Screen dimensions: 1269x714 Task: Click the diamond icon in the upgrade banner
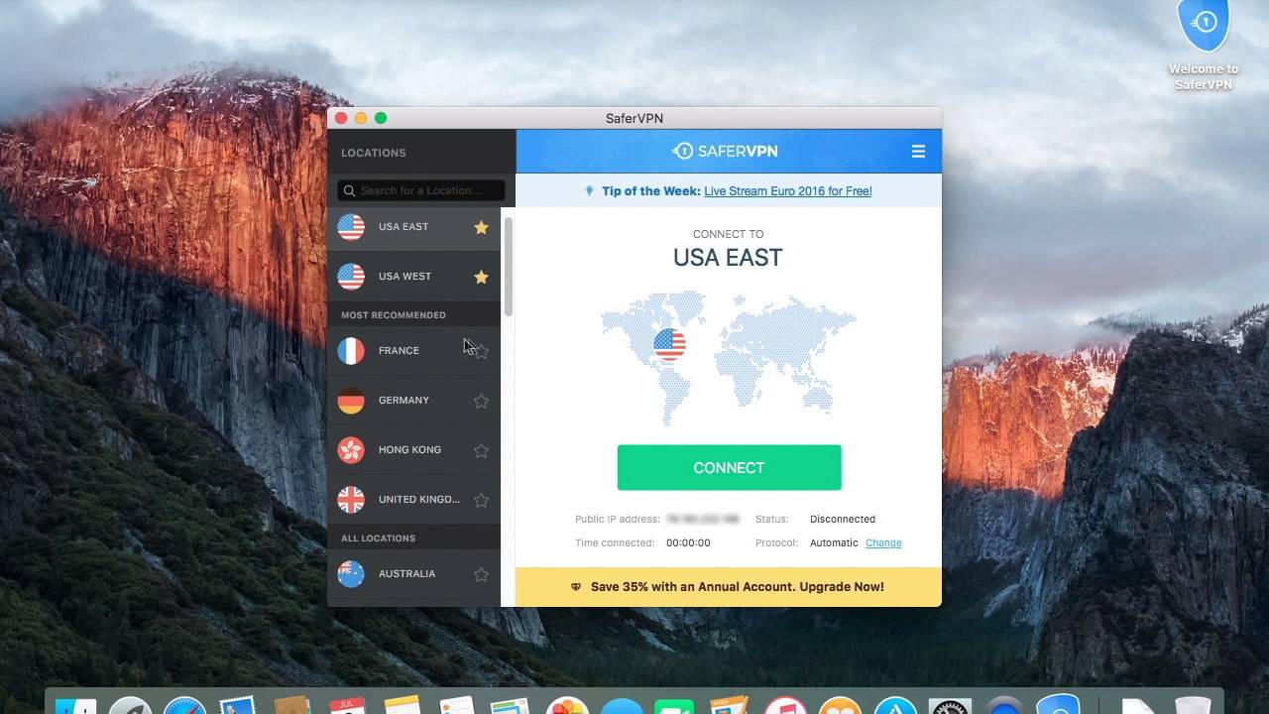[x=576, y=587]
